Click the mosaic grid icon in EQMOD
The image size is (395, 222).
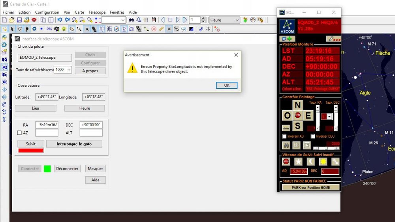tap(297, 145)
